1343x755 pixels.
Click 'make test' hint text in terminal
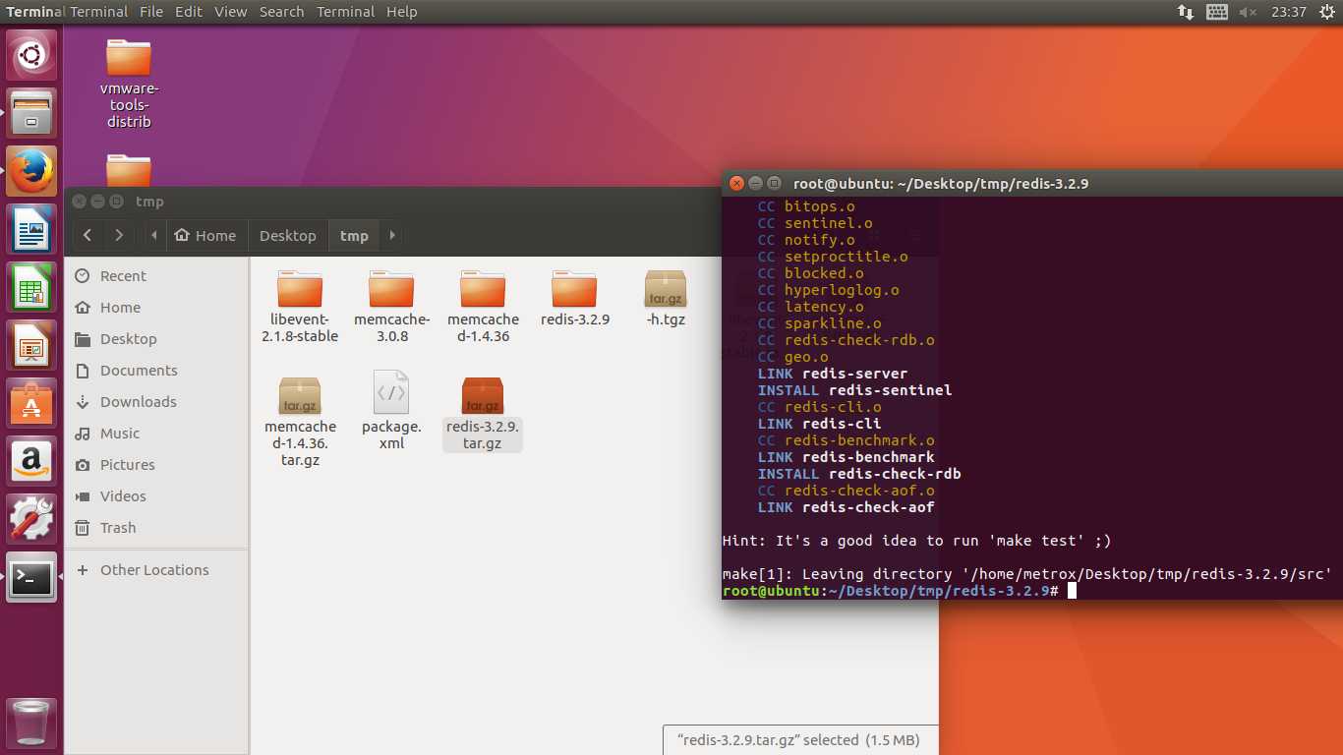pos(916,541)
